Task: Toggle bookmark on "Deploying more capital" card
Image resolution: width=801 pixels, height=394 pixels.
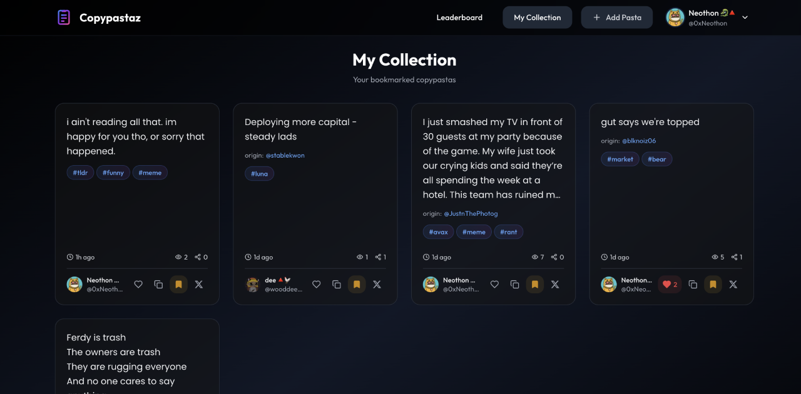Action: [x=357, y=285]
